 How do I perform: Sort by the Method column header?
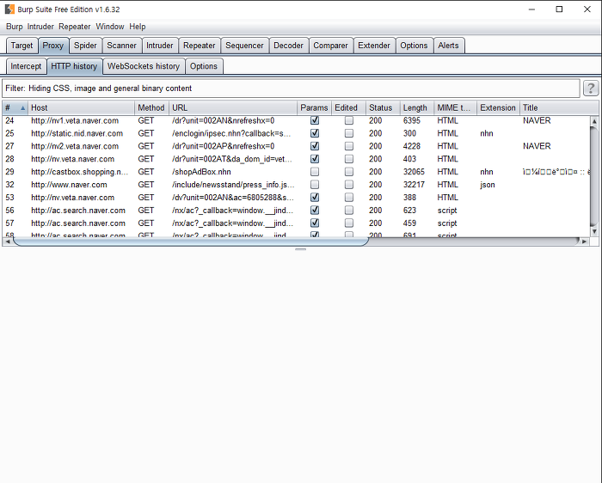pos(151,107)
